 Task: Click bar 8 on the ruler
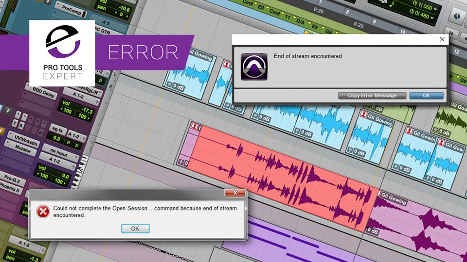[347, 12]
